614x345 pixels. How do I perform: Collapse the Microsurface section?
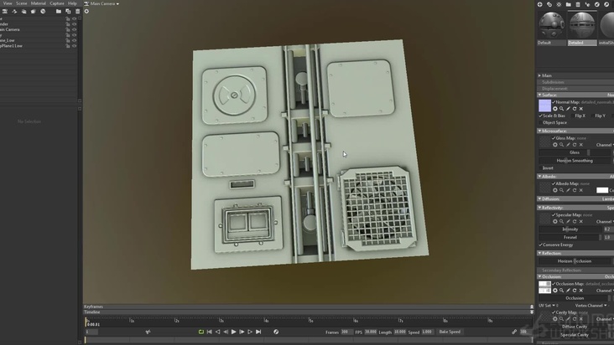pos(539,131)
